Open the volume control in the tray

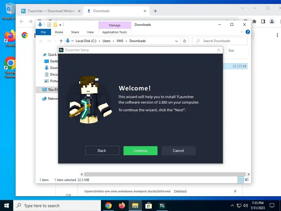click(246, 206)
